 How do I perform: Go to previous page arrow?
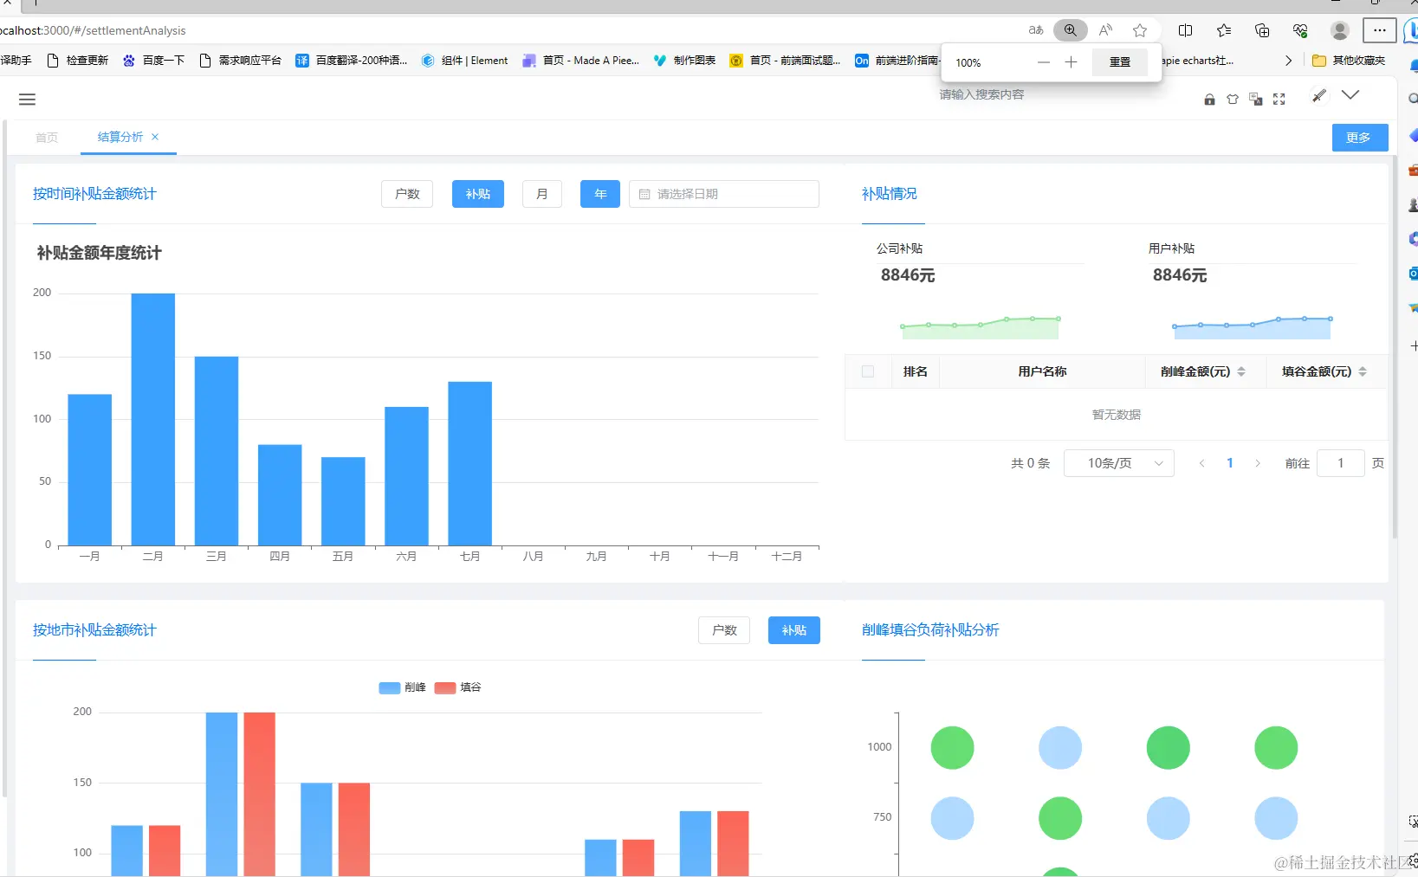(x=1201, y=463)
